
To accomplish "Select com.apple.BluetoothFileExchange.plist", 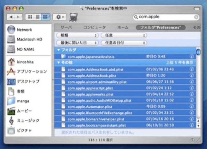I will [x=125, y=113].
